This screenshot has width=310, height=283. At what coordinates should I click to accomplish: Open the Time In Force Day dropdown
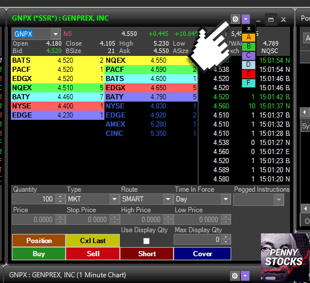[226, 199]
